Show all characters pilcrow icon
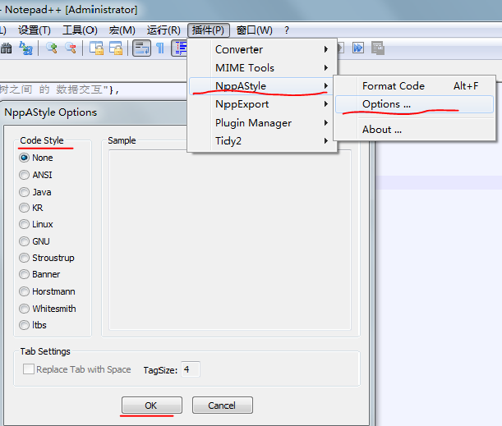The image size is (502, 426). (160, 48)
